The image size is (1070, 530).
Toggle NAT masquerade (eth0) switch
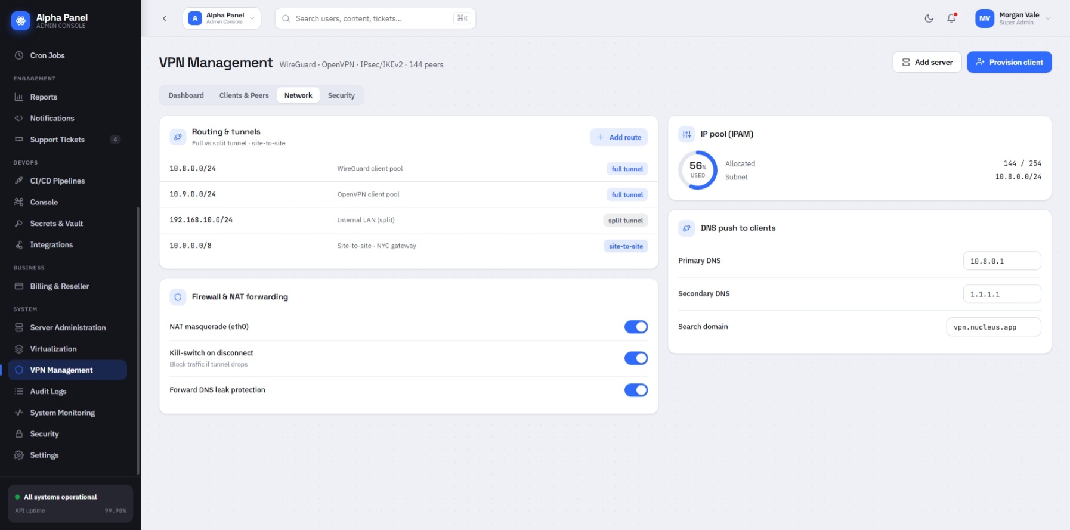(x=636, y=327)
